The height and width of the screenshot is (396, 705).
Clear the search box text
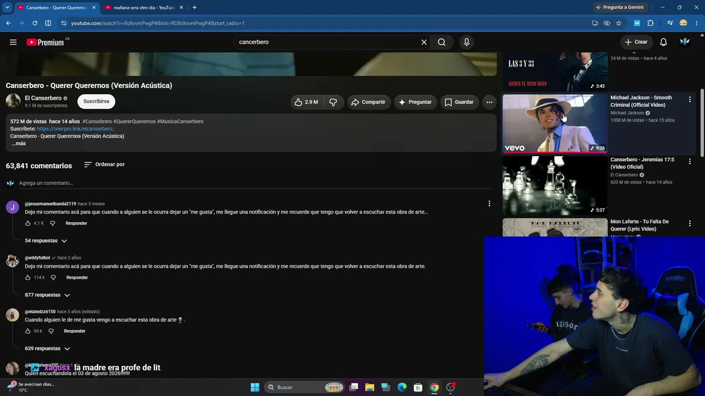click(x=424, y=42)
